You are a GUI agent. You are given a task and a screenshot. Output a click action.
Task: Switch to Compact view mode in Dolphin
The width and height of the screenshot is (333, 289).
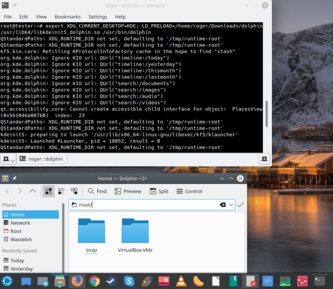click(62, 191)
